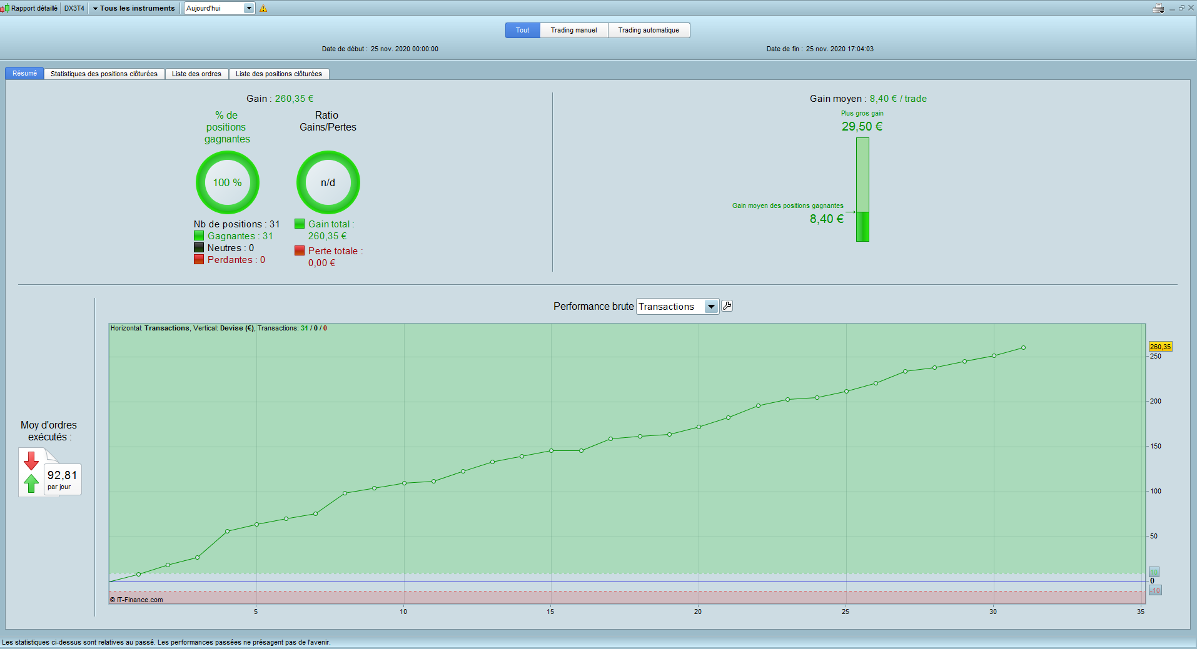Click the Performance brute label
1197x649 pixels.
(x=593, y=307)
